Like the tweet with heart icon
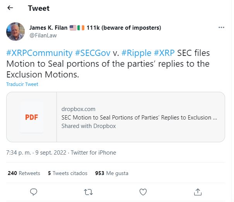The height and width of the screenshot is (202, 234). pyautogui.click(x=143, y=192)
